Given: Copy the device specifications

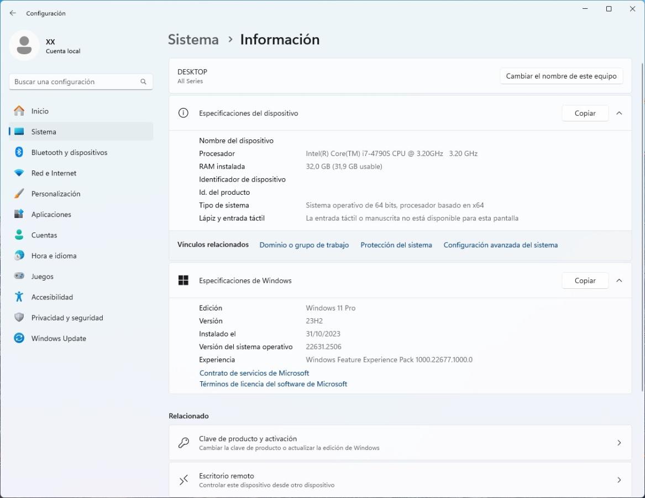Looking at the screenshot, I should tap(585, 113).
